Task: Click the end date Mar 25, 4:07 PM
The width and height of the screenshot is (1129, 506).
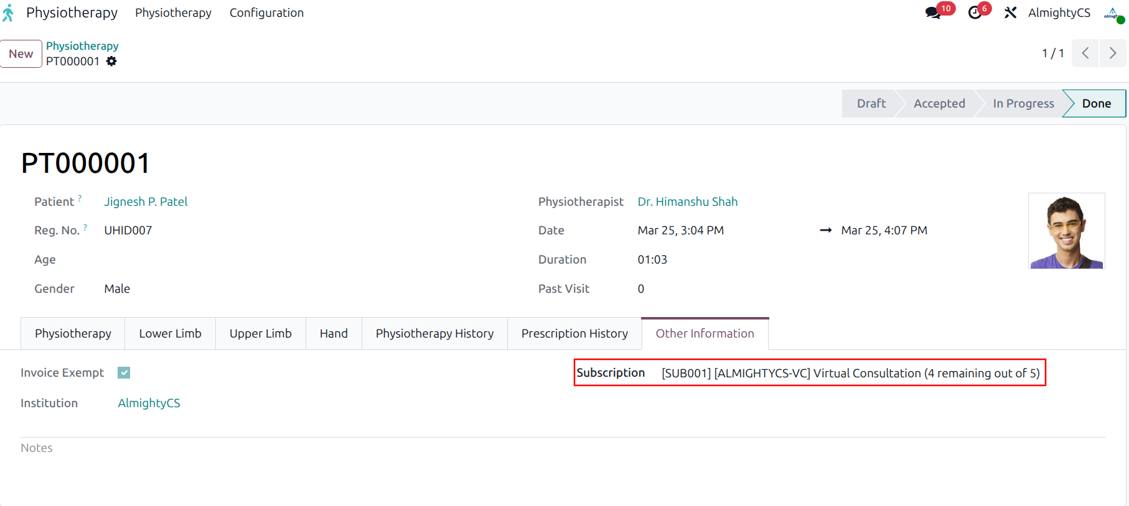Action: 884,231
